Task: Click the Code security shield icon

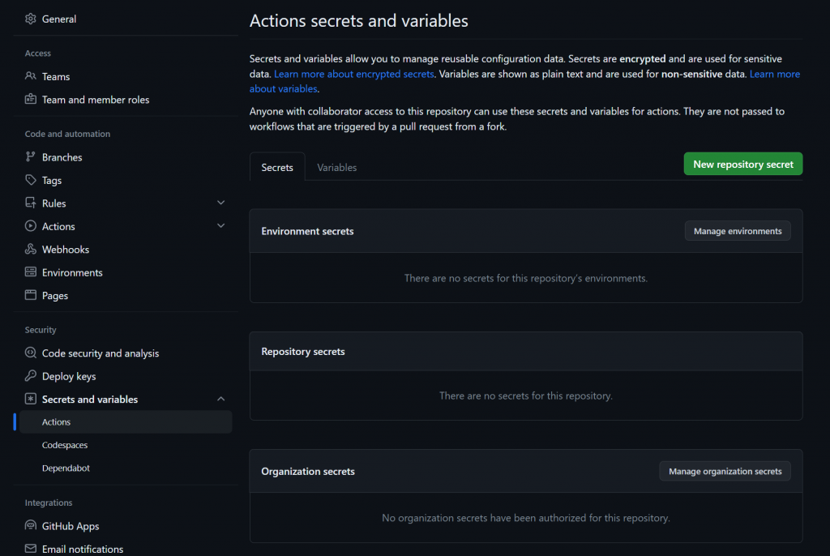Action: pyautogui.click(x=31, y=353)
